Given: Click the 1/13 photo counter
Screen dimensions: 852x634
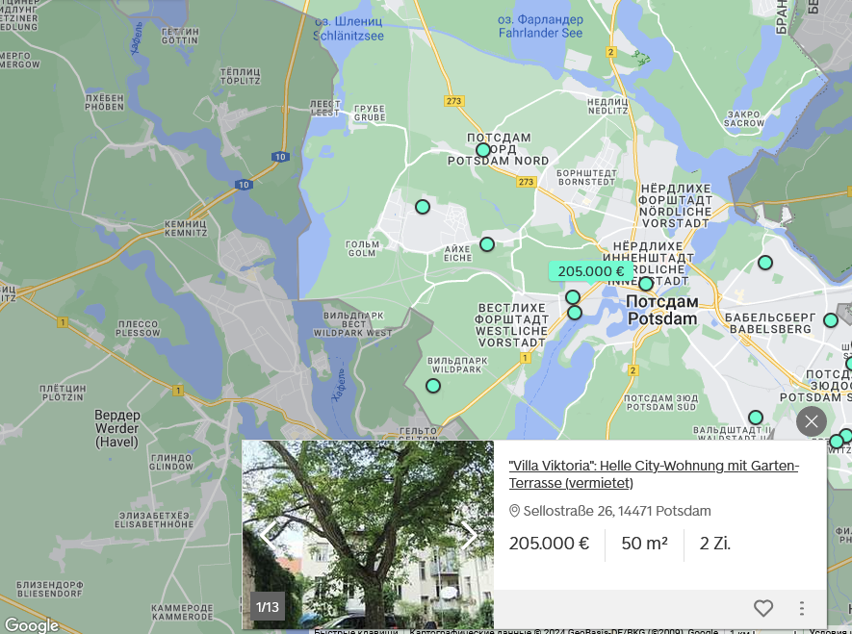Looking at the screenshot, I should click(268, 607).
